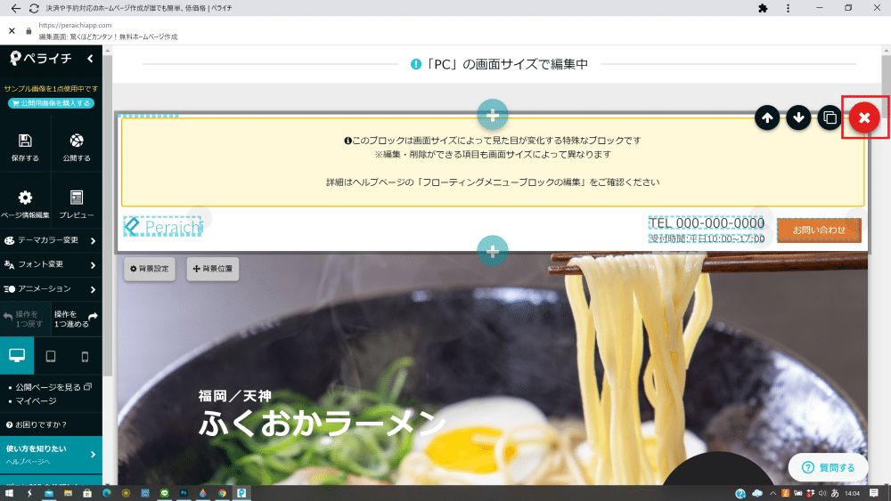Switch to PC desktop screen size

point(17,356)
